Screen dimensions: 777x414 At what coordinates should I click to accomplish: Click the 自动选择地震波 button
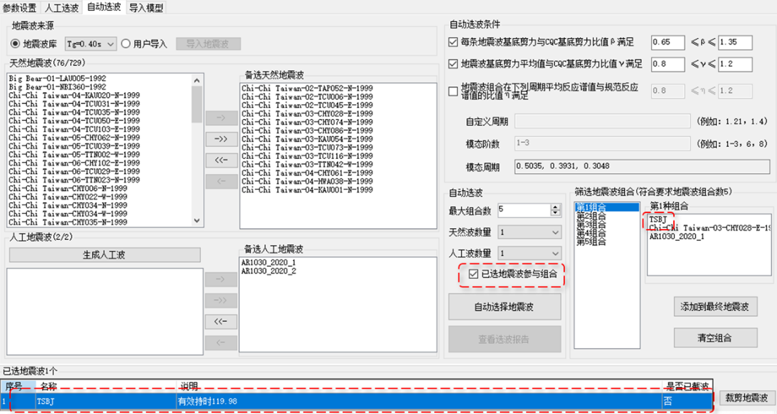pyautogui.click(x=504, y=307)
